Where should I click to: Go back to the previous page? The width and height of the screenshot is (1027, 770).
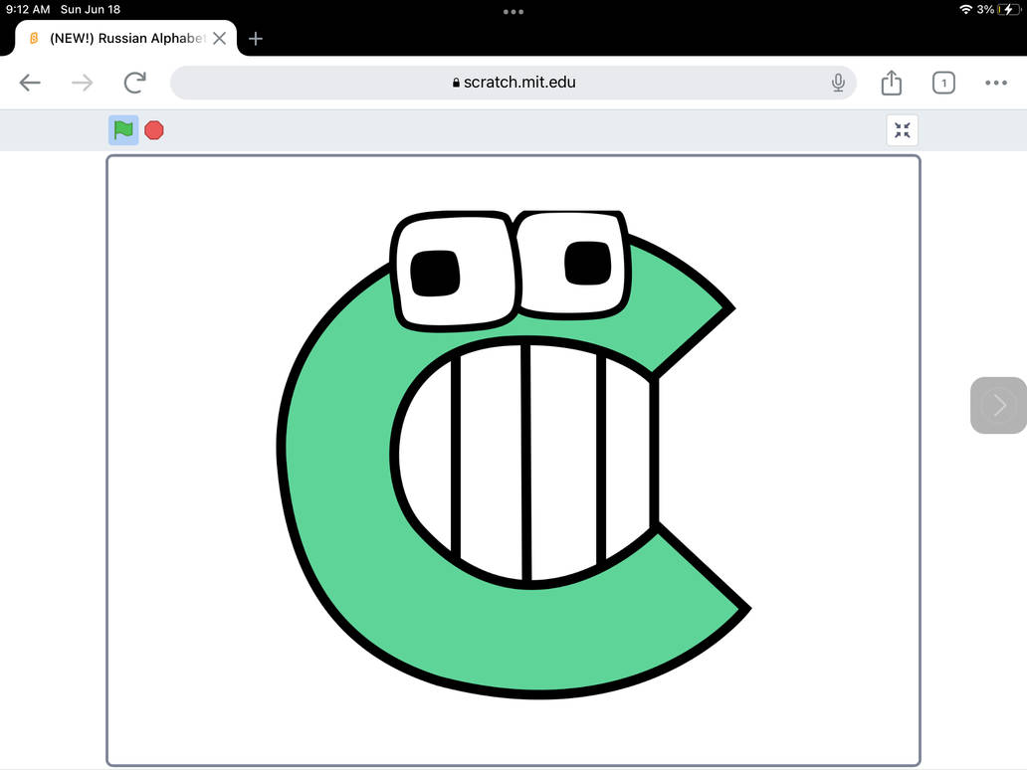30,83
